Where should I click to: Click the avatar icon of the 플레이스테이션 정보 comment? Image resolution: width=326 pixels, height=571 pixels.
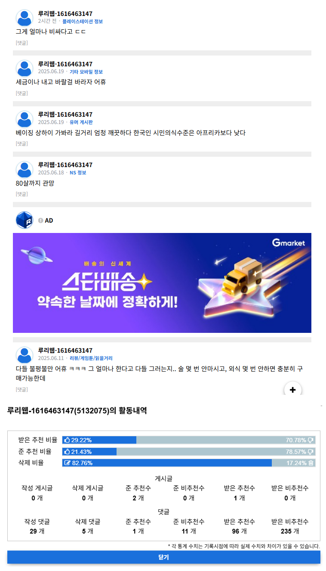[x=25, y=18]
